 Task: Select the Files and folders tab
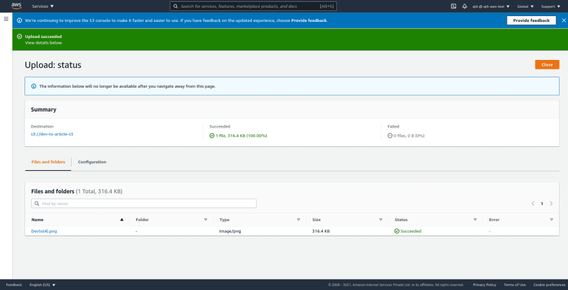(x=48, y=162)
